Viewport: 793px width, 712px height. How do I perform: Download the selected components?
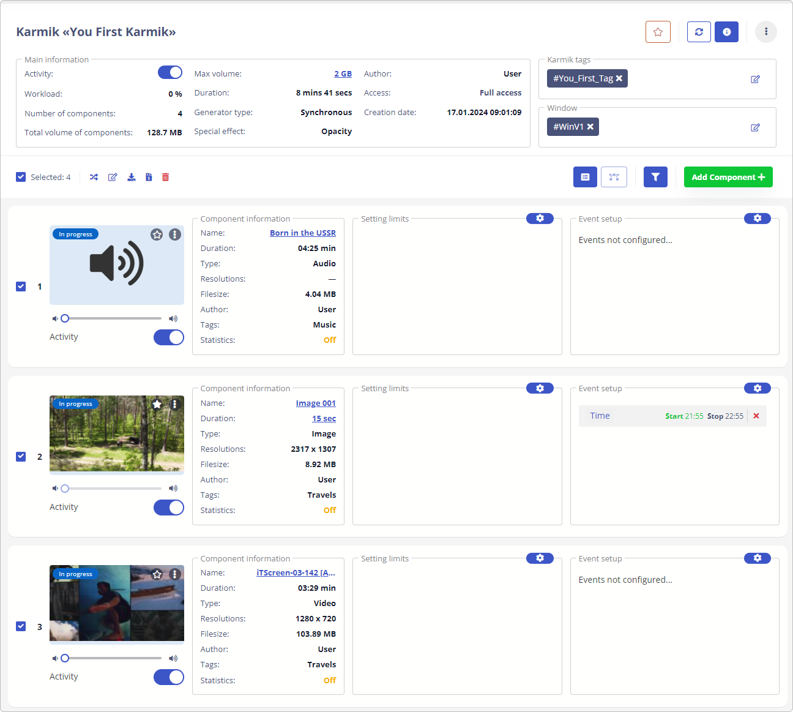tap(131, 177)
